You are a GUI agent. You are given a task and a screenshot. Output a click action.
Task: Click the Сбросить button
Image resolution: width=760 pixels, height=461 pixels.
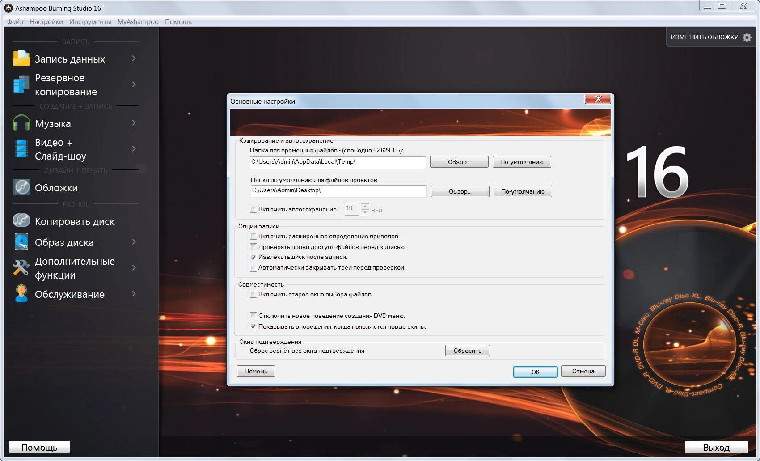(x=468, y=351)
